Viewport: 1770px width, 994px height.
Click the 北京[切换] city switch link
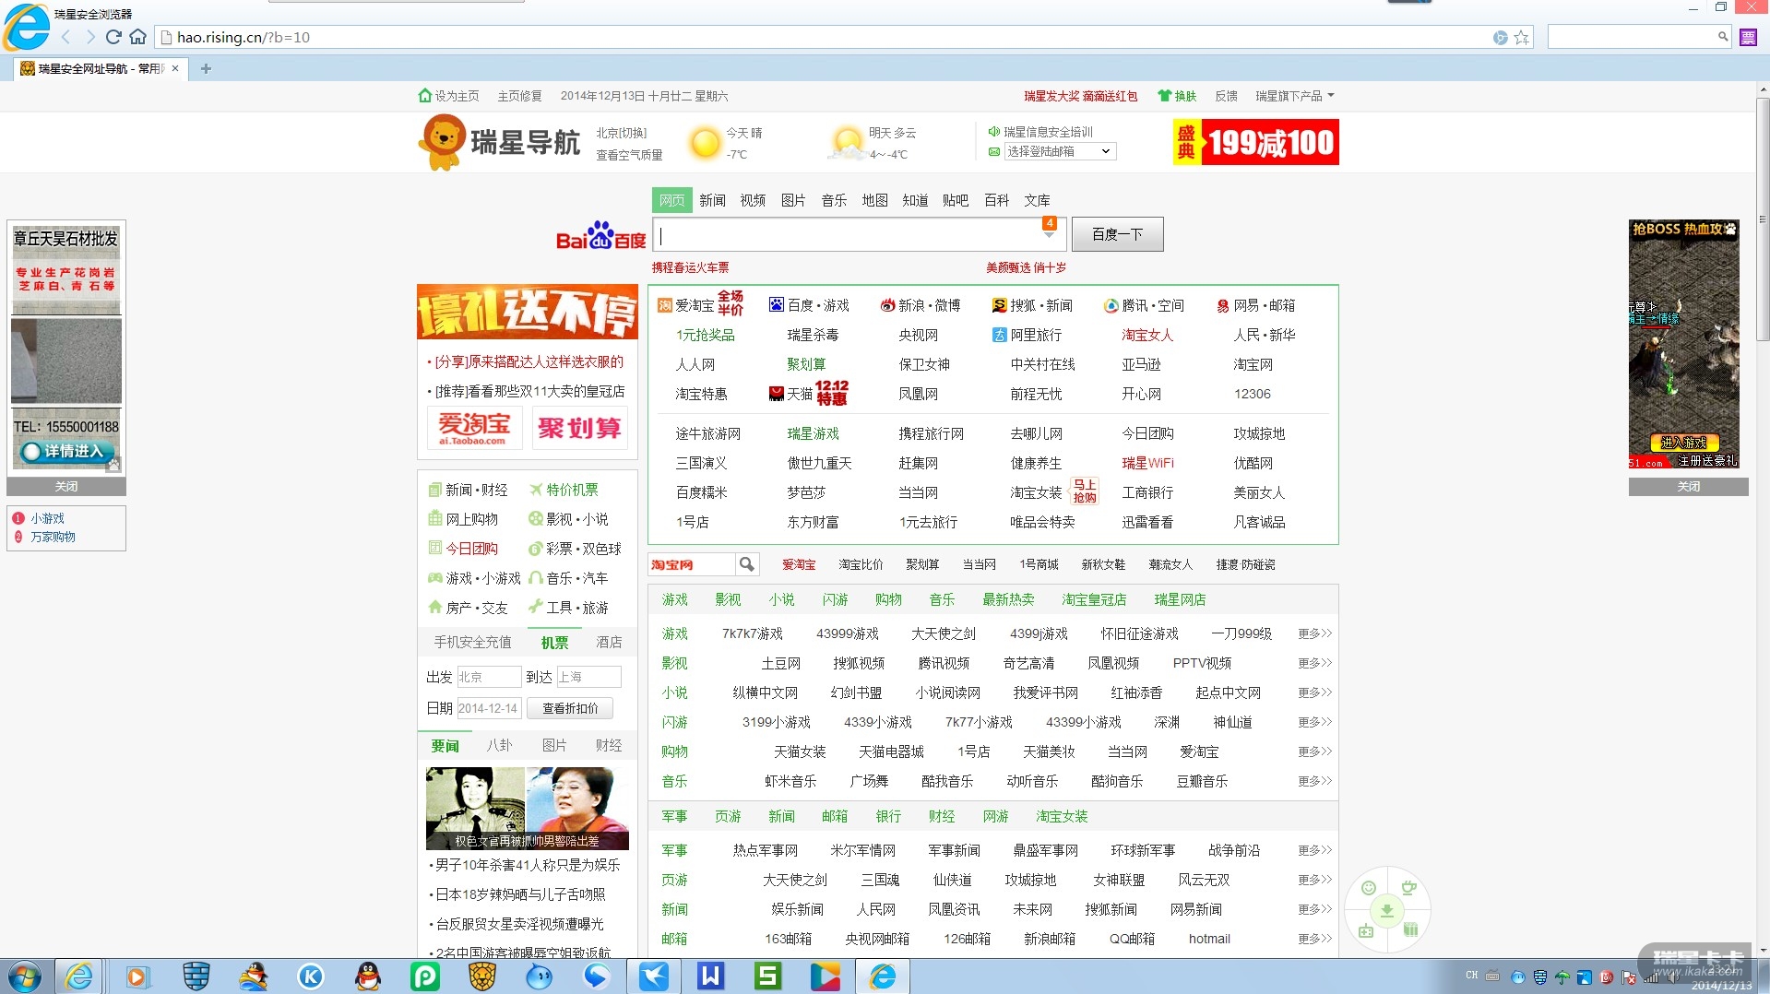click(621, 133)
